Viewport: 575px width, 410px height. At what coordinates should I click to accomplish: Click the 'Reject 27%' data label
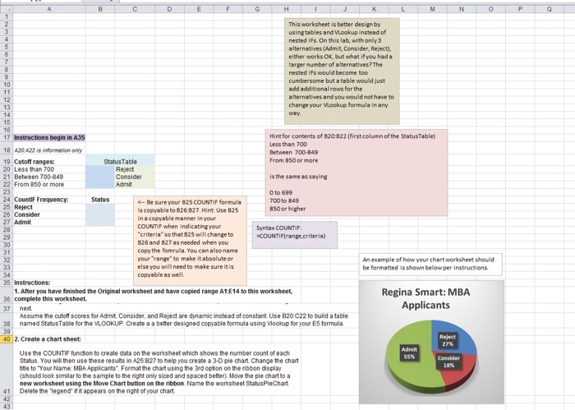pyautogui.click(x=448, y=340)
